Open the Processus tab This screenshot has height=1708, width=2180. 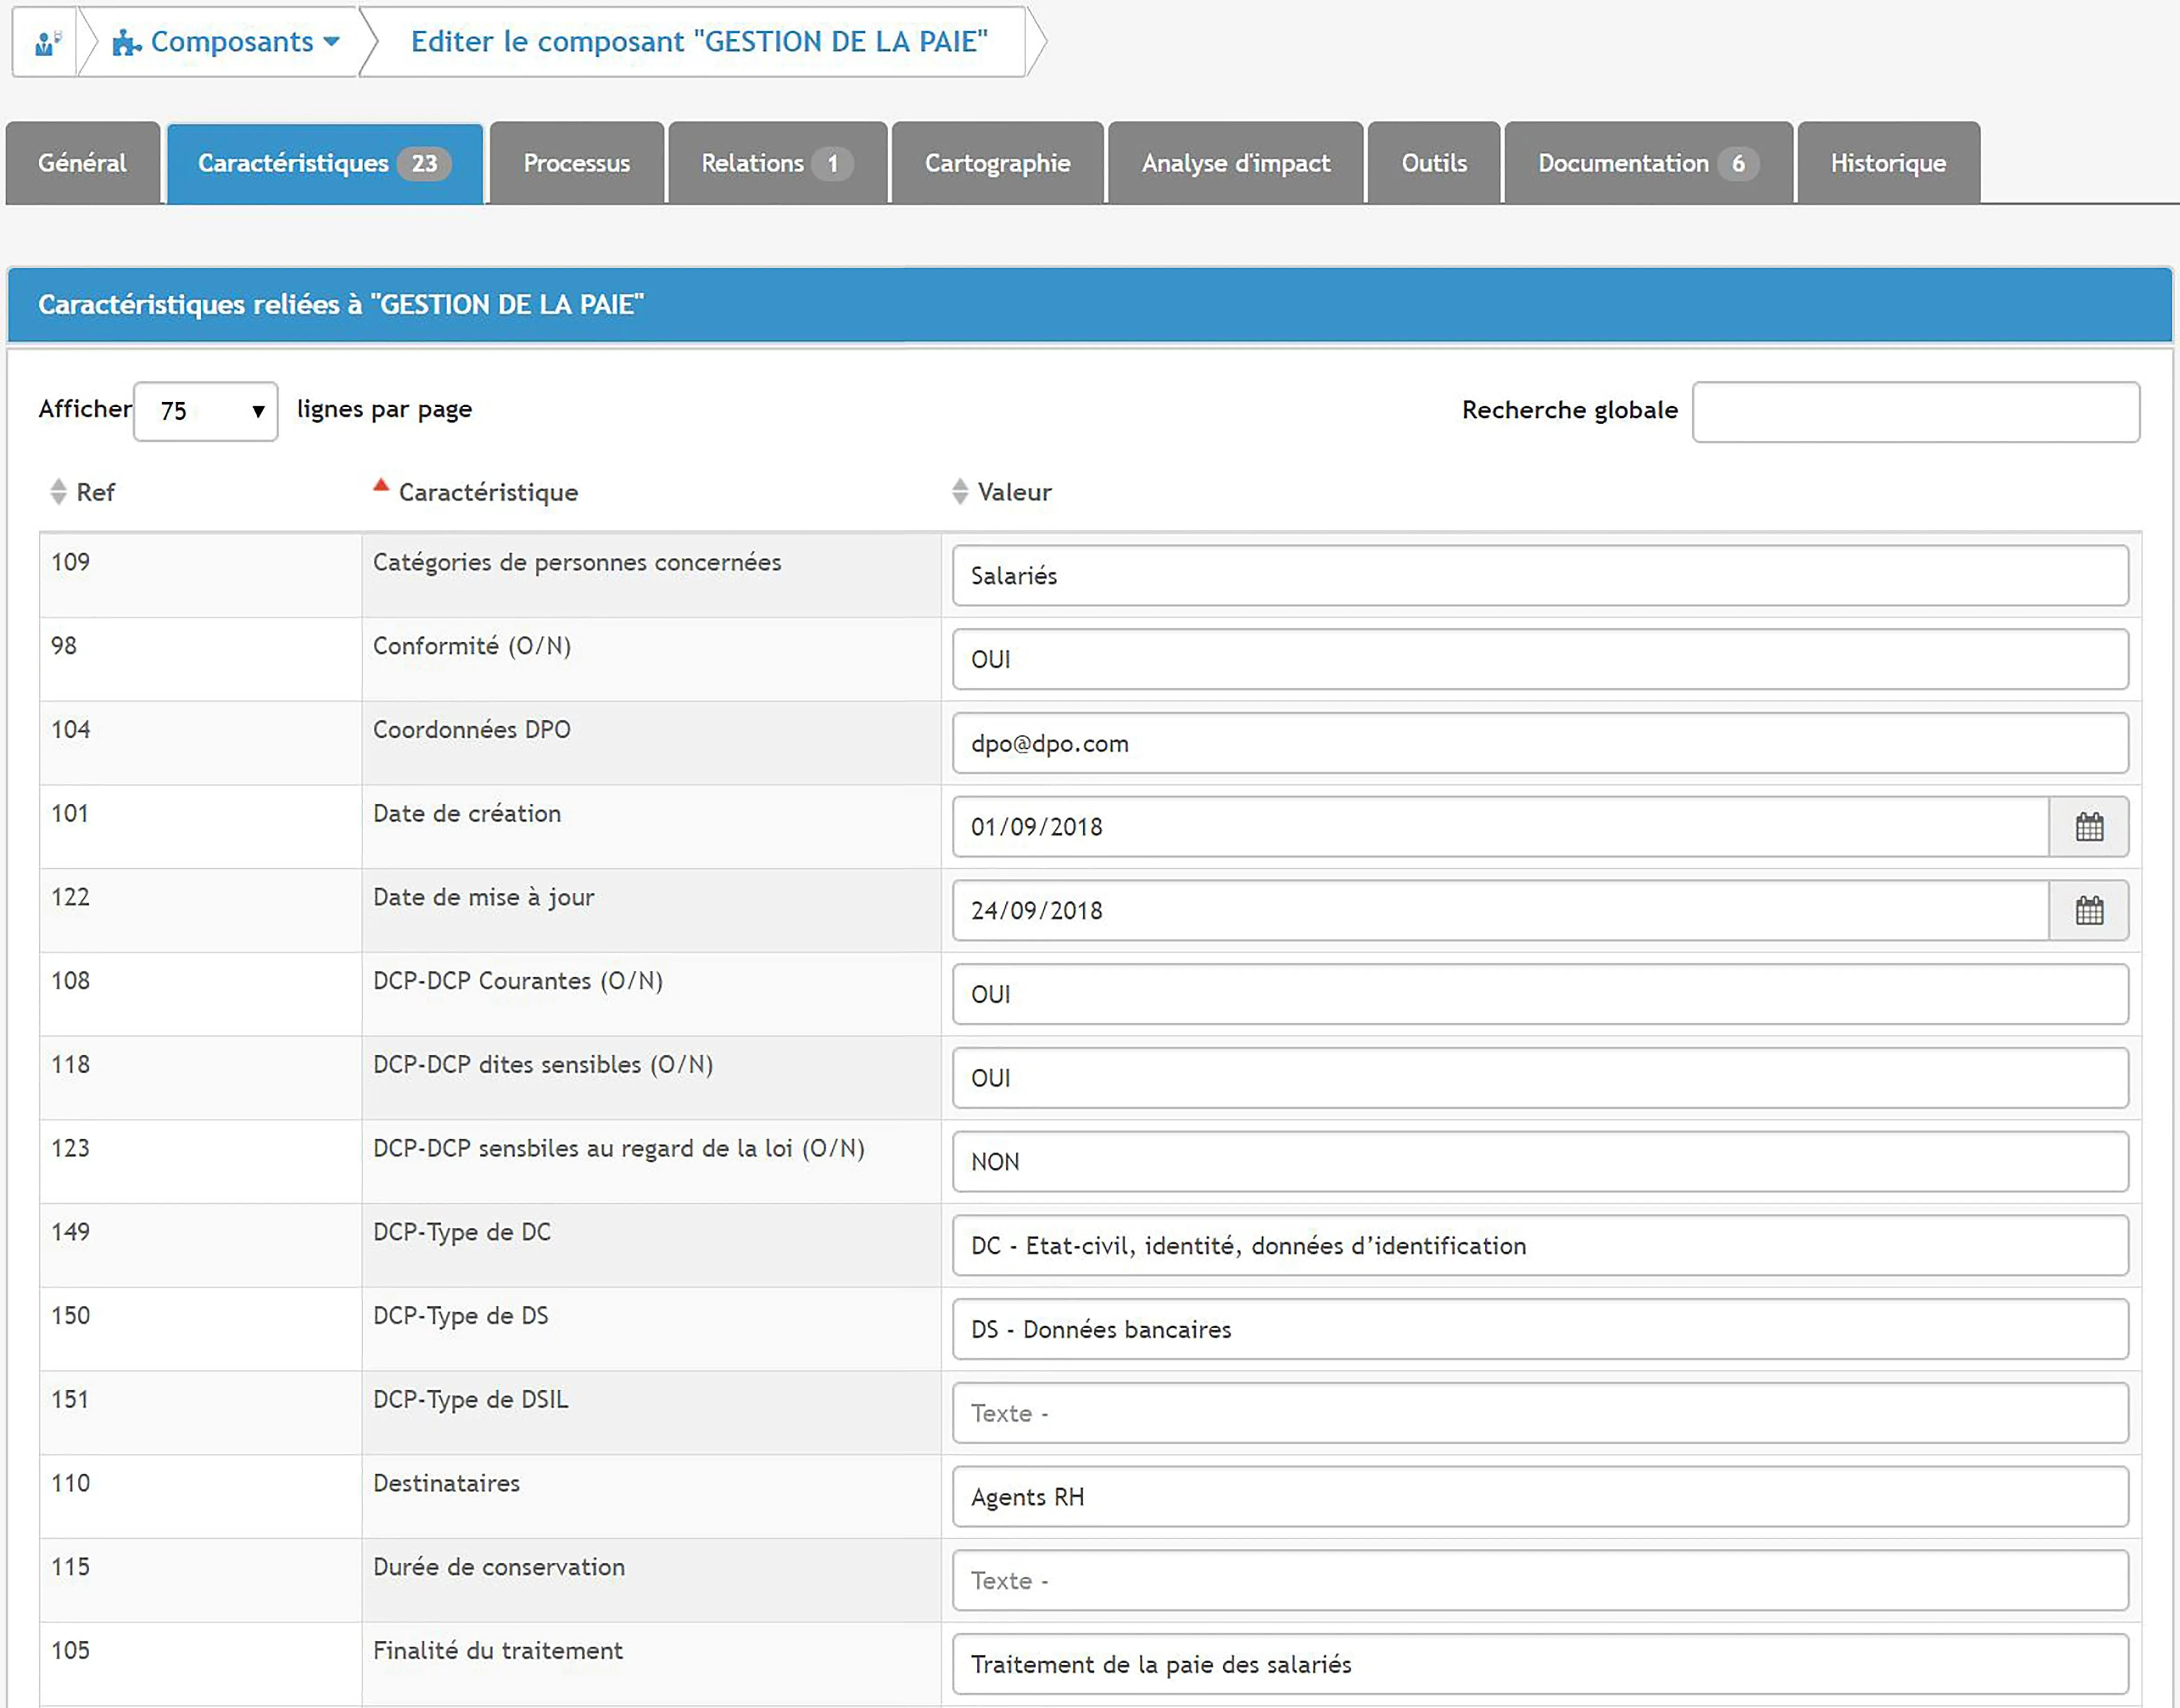click(577, 163)
